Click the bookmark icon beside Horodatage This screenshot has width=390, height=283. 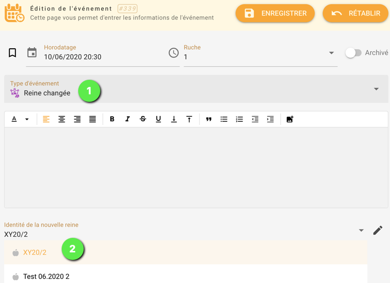[13, 53]
